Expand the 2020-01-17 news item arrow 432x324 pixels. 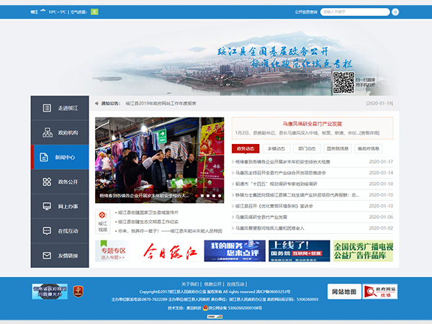coord(233,162)
